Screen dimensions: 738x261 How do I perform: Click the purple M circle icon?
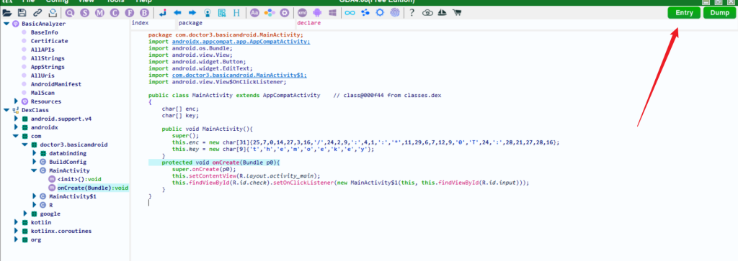(x=99, y=13)
